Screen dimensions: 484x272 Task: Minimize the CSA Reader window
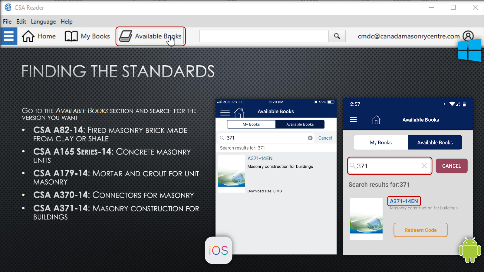[x=432, y=7]
